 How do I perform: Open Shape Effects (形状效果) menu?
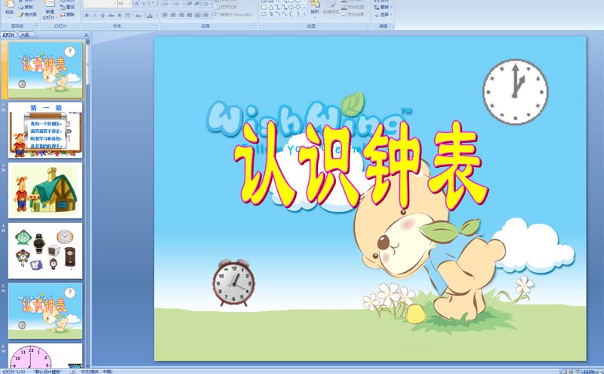coord(354,14)
